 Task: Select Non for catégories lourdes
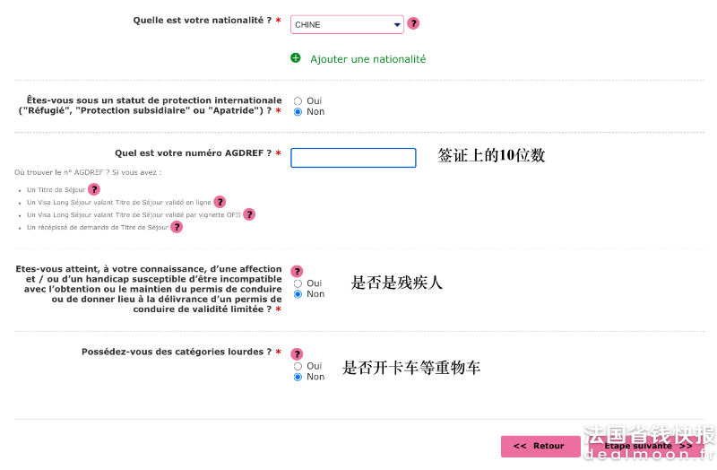[298, 377]
